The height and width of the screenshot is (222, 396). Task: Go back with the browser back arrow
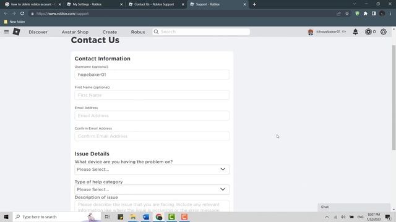6,14
